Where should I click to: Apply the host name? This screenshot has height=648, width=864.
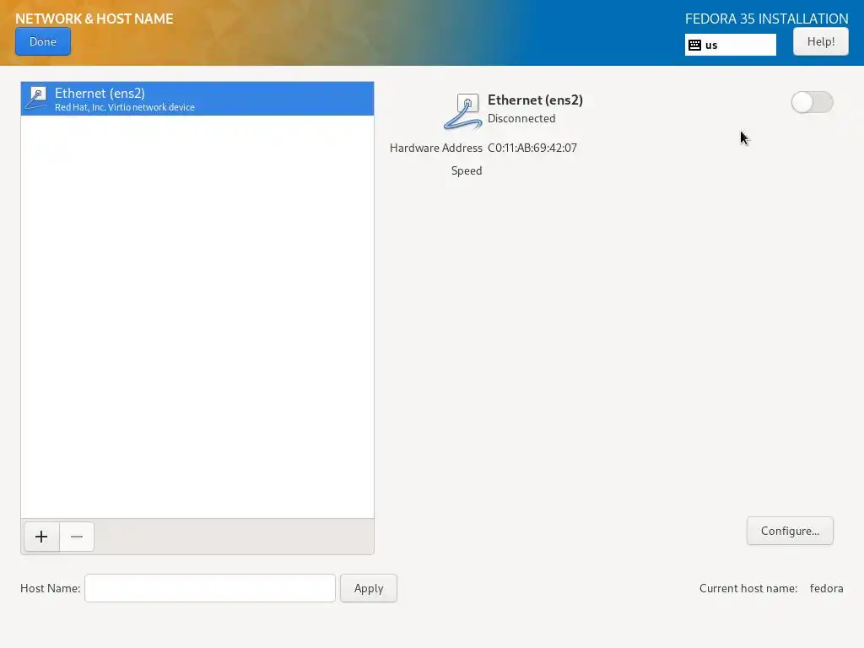(x=369, y=588)
